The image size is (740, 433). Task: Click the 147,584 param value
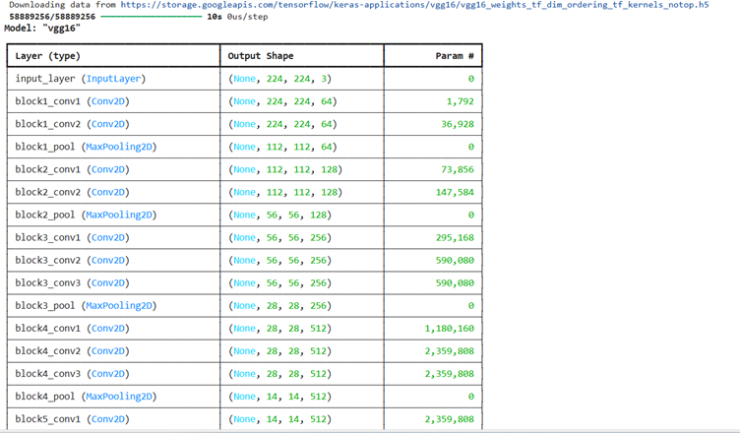tap(454, 192)
